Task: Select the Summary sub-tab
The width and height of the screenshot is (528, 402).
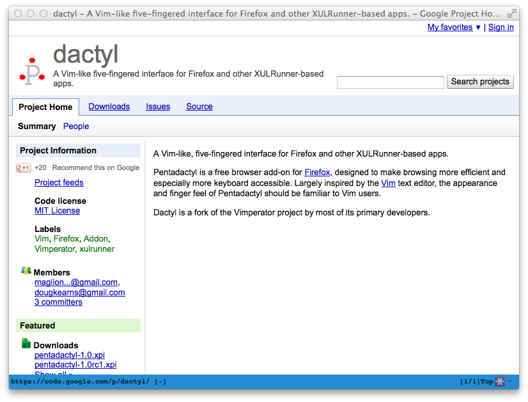Action: tap(36, 127)
